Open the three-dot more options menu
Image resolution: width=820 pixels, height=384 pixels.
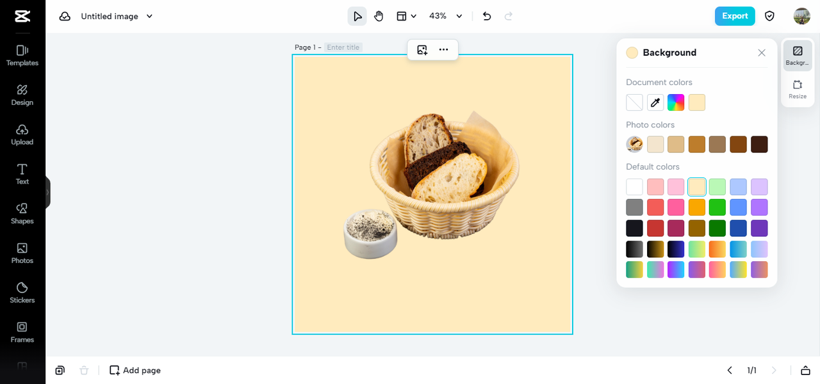(x=443, y=49)
